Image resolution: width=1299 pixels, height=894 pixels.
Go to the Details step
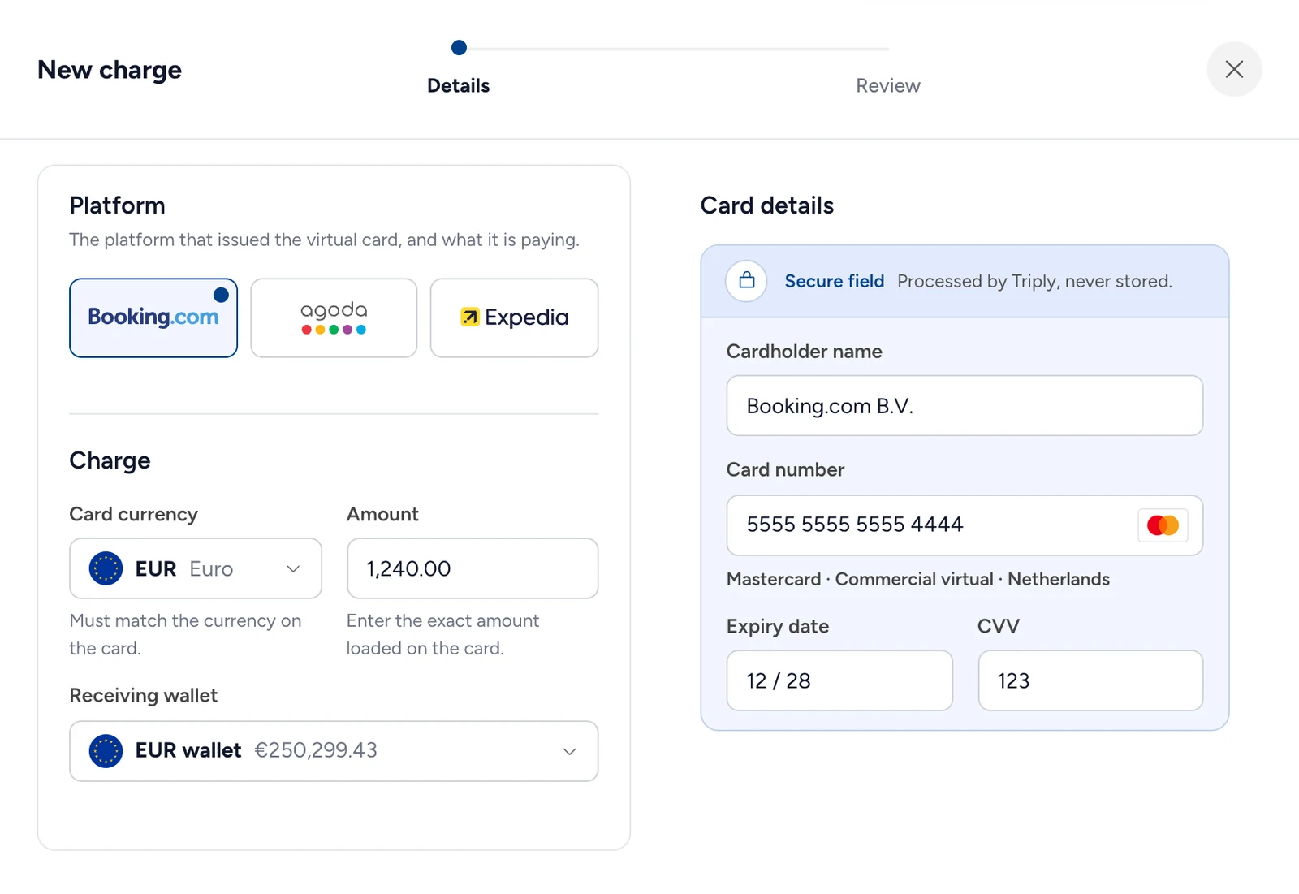tap(459, 85)
